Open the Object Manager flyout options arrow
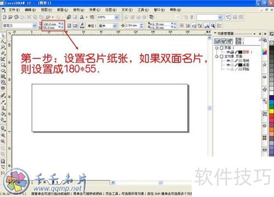The width and height of the screenshot is (274, 197). tap(260, 39)
